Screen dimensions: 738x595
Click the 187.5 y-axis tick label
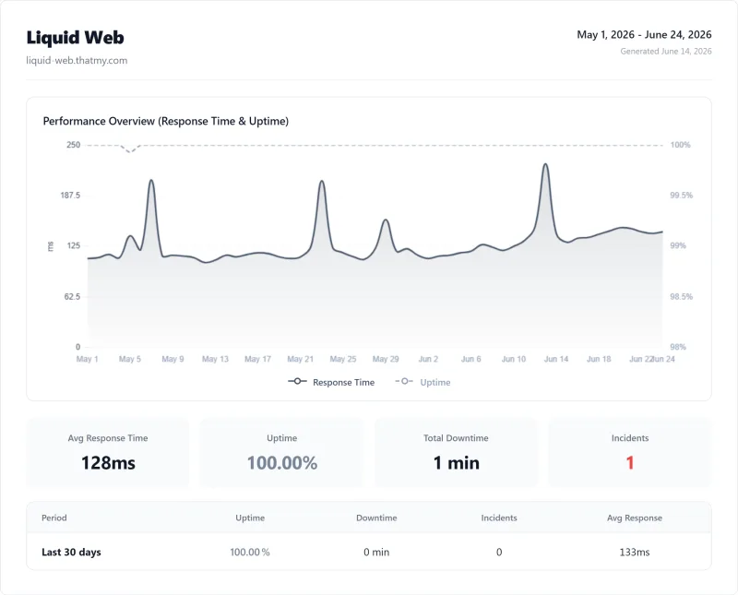click(70, 196)
